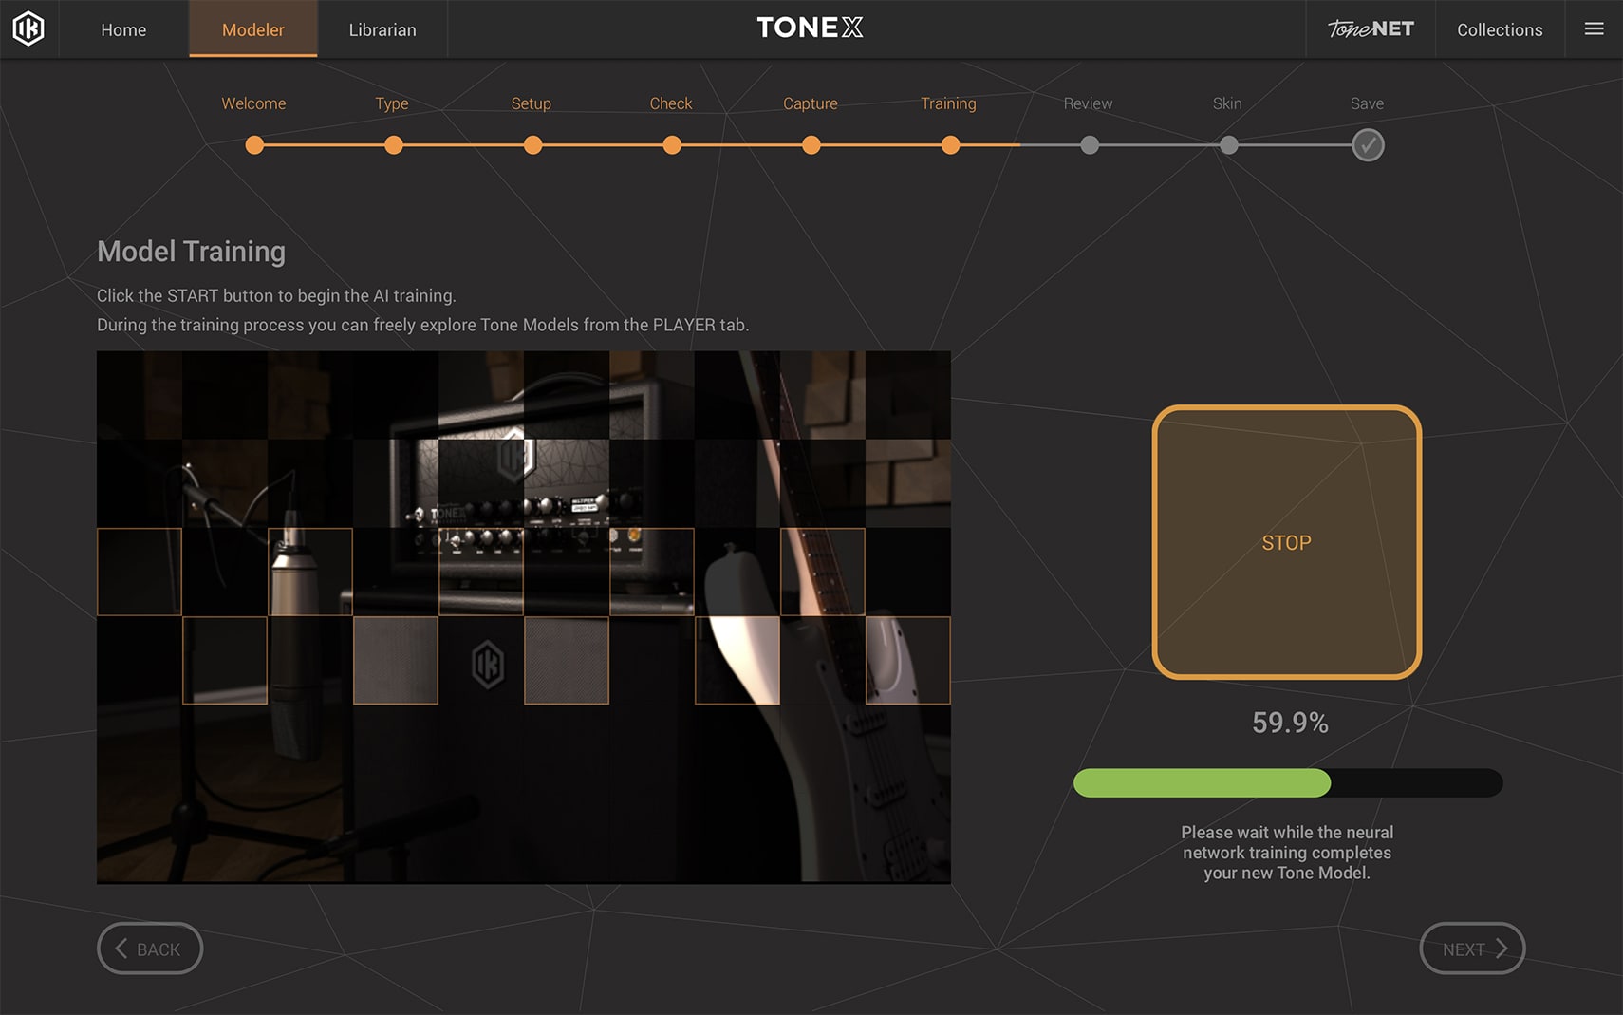Click the Capture step dot
The width and height of the screenshot is (1623, 1015).
click(811, 145)
